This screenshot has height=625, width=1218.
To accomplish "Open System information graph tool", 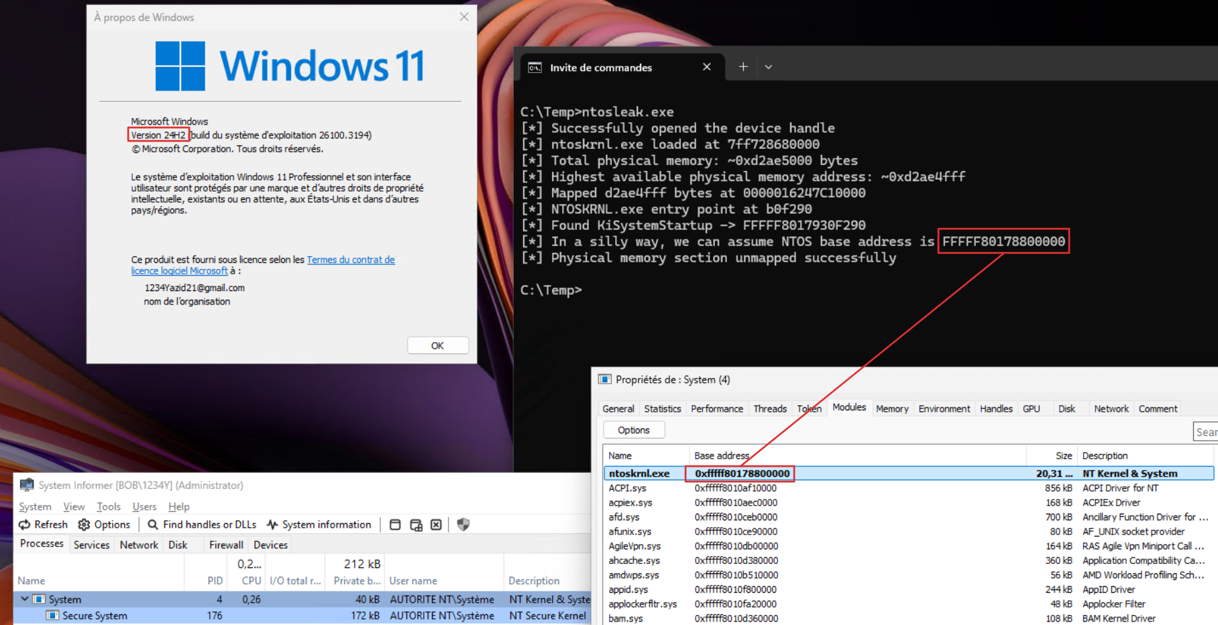I will [x=319, y=524].
